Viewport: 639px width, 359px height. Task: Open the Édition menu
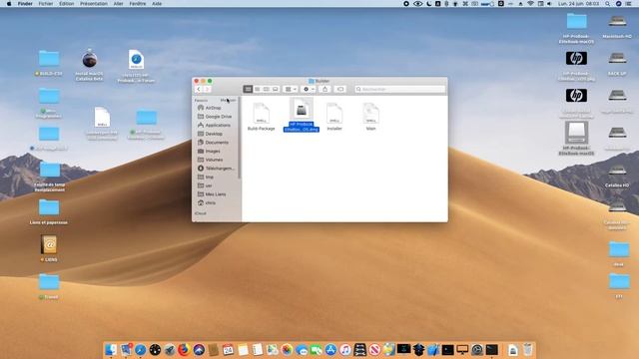click(67, 4)
